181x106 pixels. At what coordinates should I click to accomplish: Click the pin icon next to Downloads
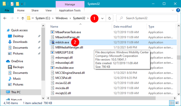[x=39, y=42]
